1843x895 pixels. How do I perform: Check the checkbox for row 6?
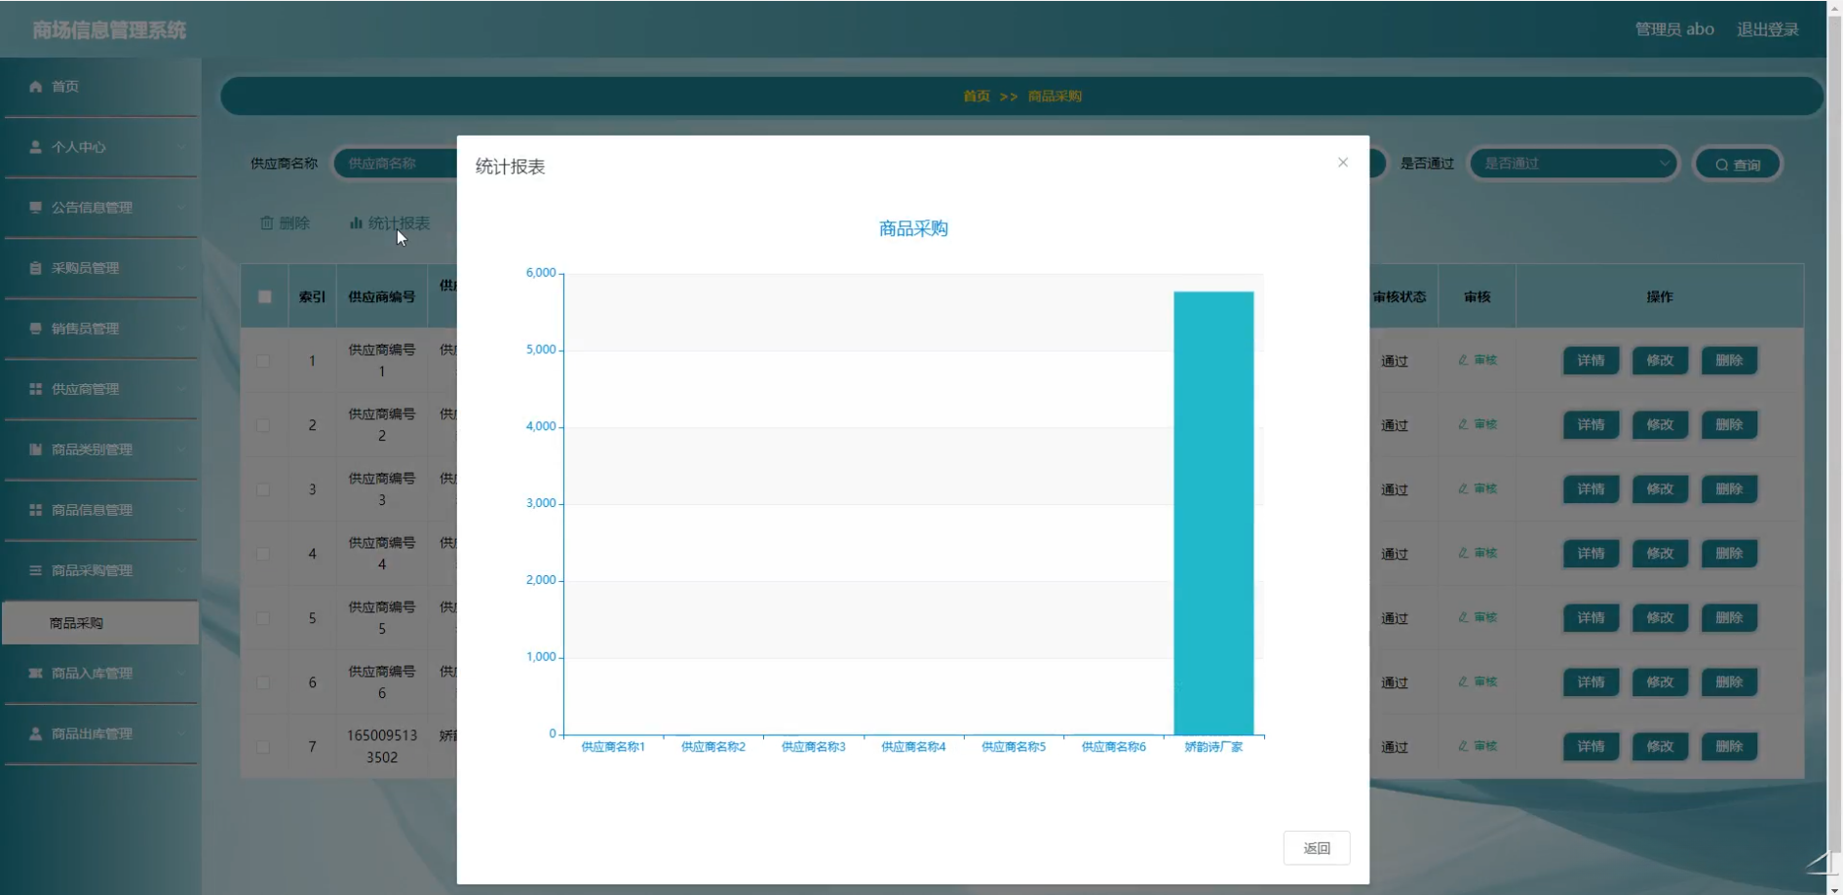coord(263,682)
